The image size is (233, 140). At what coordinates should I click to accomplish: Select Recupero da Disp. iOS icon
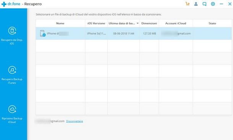point(12,31)
